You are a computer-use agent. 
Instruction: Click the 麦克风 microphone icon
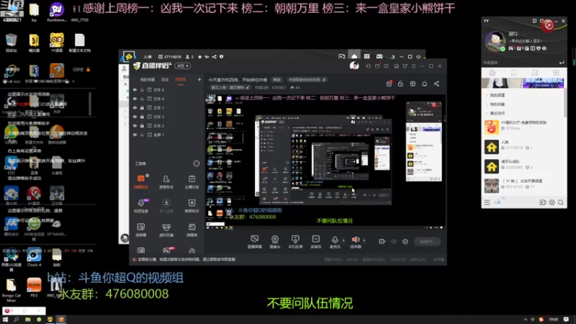335,240
